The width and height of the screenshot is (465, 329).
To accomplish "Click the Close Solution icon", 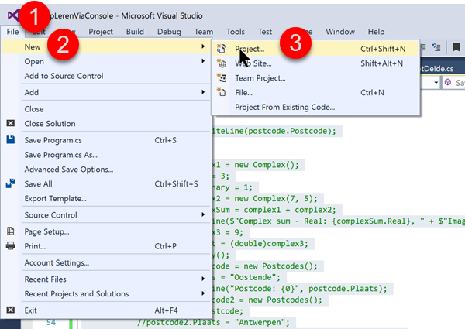I will coord(11,123).
